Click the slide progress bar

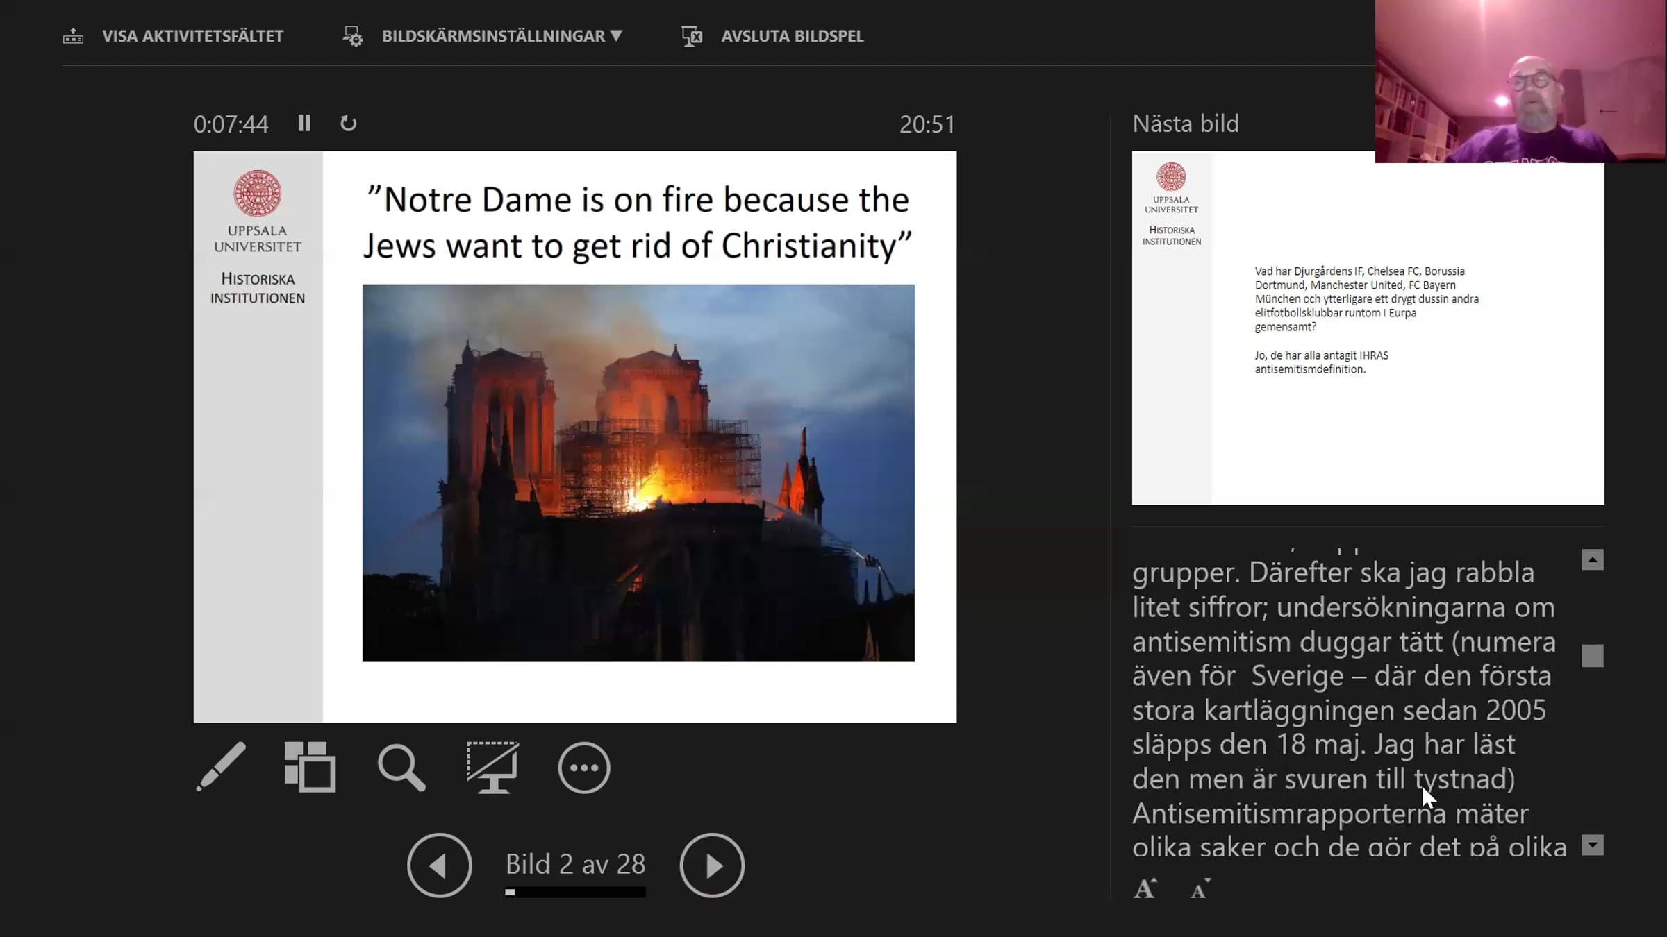tap(575, 893)
